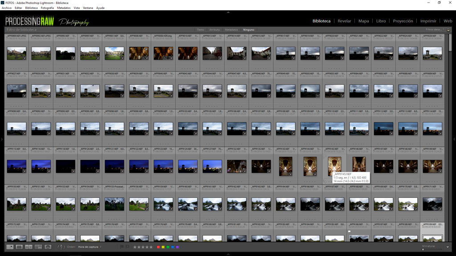
Task: Open the Filtros desactivados dropdown
Action: tap(434, 30)
